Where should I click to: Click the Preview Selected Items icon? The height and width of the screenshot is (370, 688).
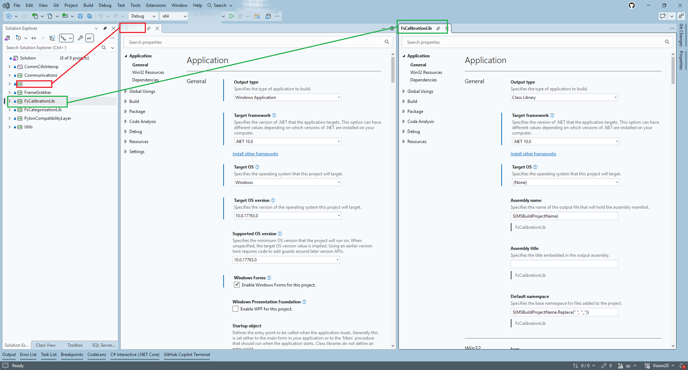pos(90,38)
